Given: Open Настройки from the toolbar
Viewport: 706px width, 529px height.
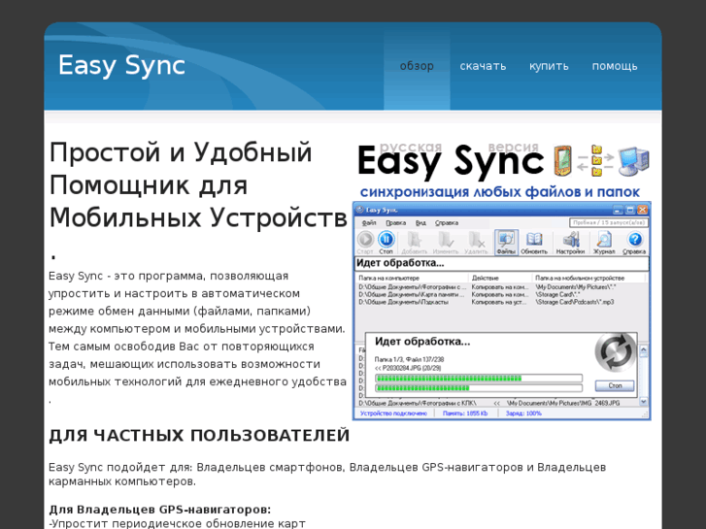Looking at the screenshot, I should [570, 243].
